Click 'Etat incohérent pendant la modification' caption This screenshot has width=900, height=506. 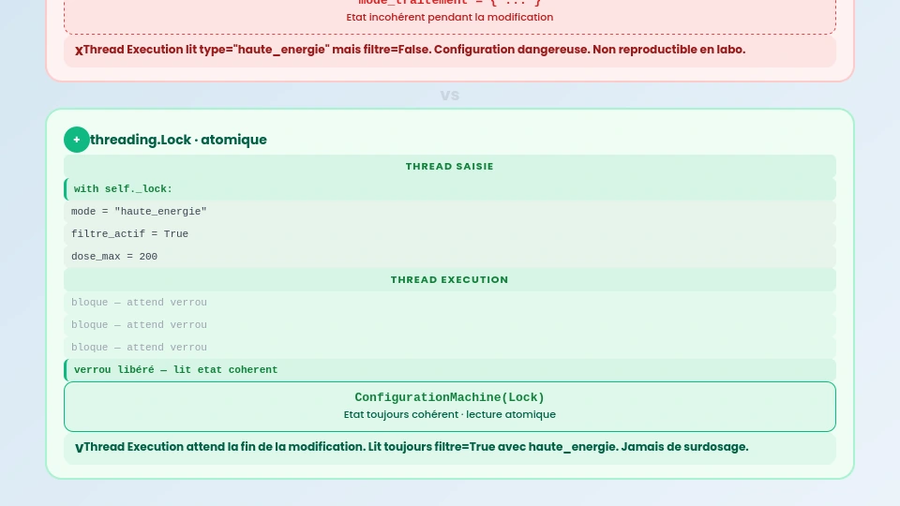449,17
